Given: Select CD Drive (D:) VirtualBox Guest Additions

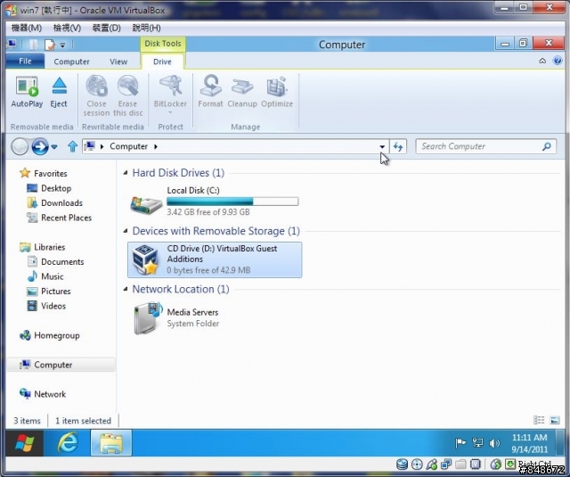Looking at the screenshot, I should pos(215,259).
